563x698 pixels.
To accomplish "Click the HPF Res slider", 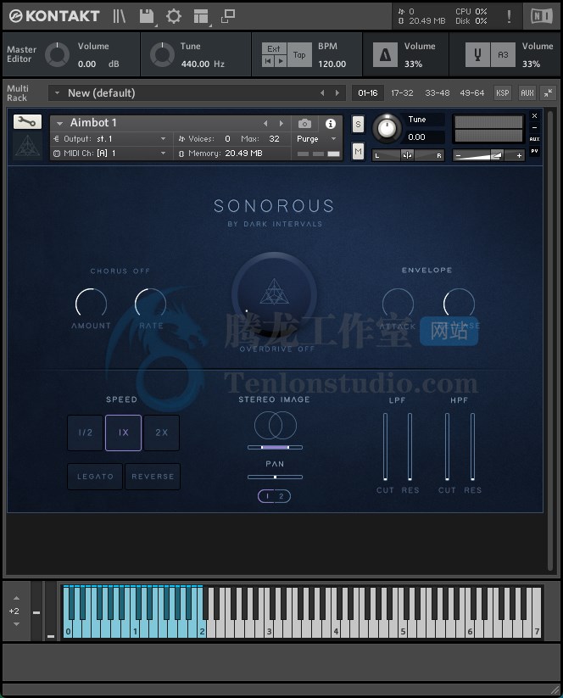I will point(472,446).
